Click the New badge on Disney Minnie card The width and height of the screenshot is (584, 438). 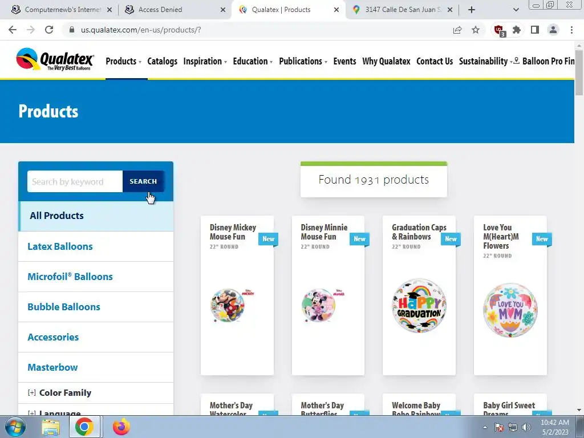[x=359, y=239]
